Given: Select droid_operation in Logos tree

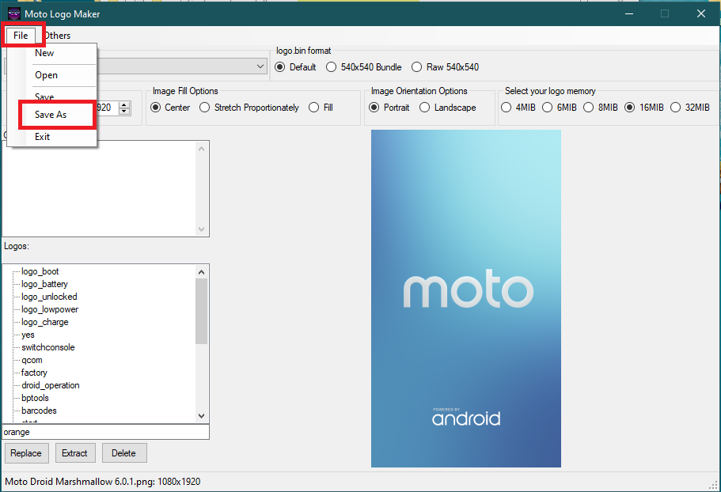Looking at the screenshot, I should [x=50, y=385].
